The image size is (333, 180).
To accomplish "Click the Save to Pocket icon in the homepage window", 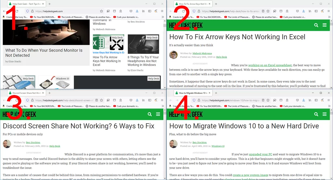I will coord(131,11).
